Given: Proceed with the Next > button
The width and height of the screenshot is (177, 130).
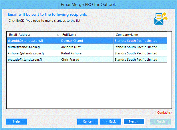Looking at the screenshot, I should [134, 121].
